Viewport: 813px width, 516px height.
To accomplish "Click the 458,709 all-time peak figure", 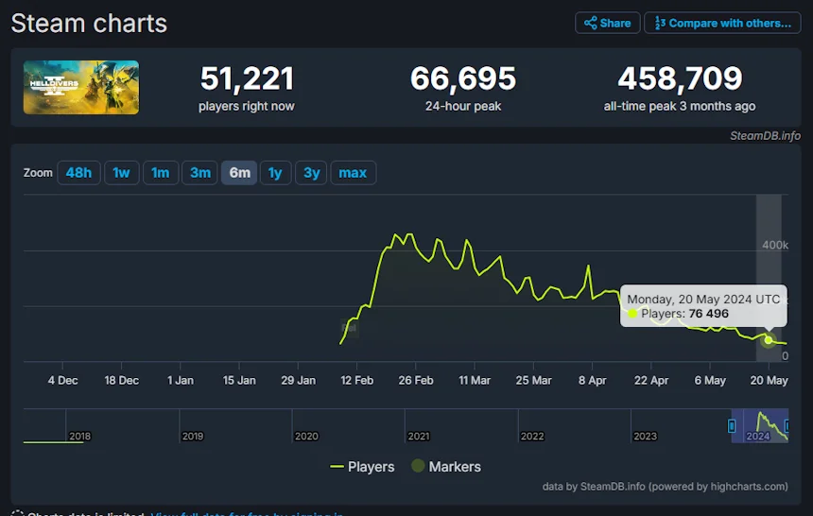I will click(680, 78).
